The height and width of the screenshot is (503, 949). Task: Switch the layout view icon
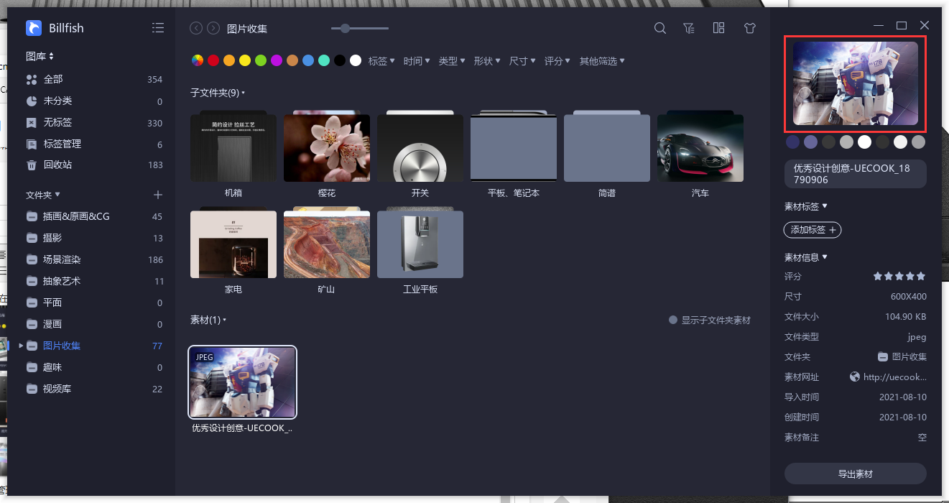(x=718, y=28)
